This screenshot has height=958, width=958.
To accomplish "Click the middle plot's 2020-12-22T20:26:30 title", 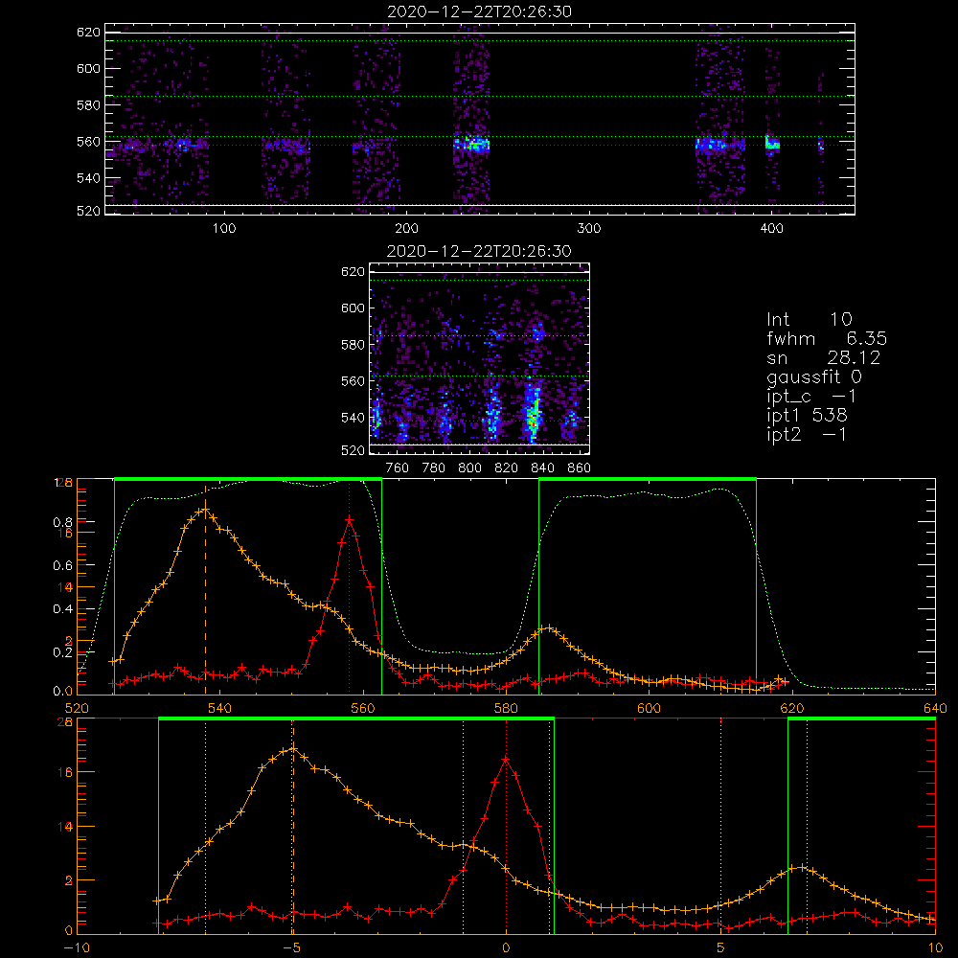I will pyautogui.click(x=479, y=251).
